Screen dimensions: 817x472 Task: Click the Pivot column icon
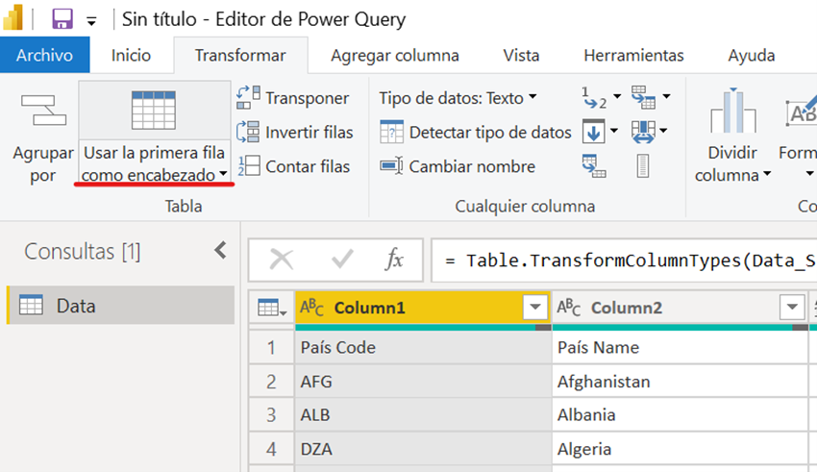click(x=593, y=166)
